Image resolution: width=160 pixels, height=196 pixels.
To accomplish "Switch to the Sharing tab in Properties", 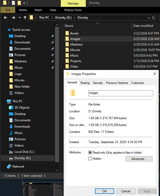I will pyautogui.click(x=85, y=83).
